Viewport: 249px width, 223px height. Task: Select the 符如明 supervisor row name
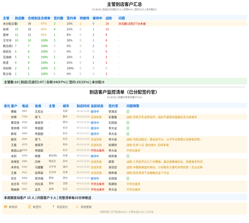7,68
